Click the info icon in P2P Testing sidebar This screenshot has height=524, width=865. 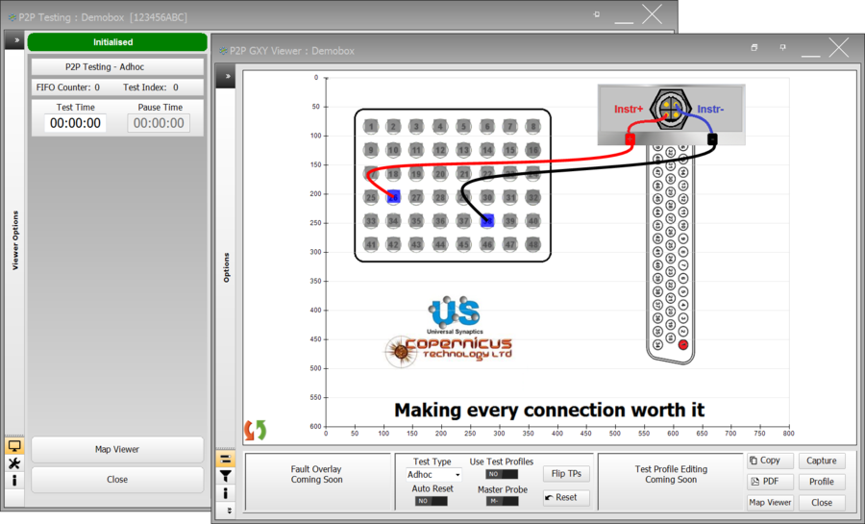[x=14, y=480]
